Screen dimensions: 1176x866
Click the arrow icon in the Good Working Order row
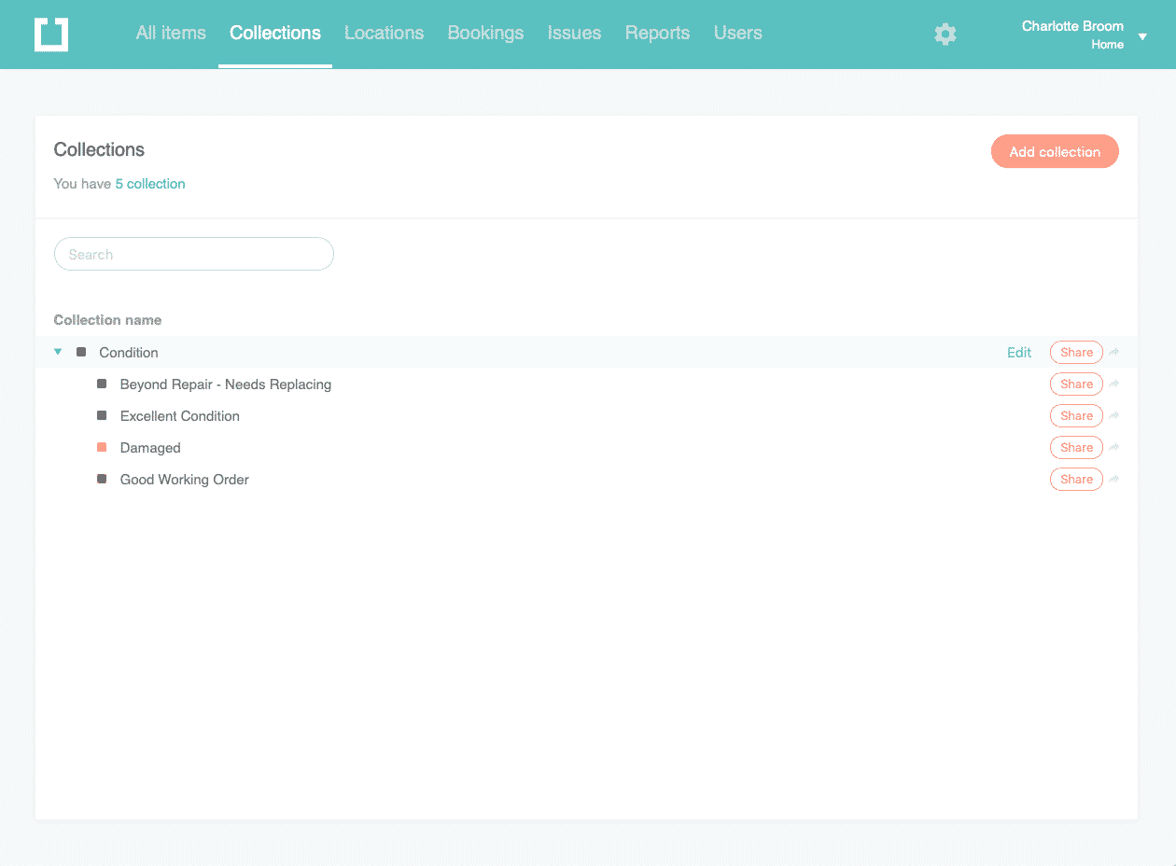tap(1113, 480)
